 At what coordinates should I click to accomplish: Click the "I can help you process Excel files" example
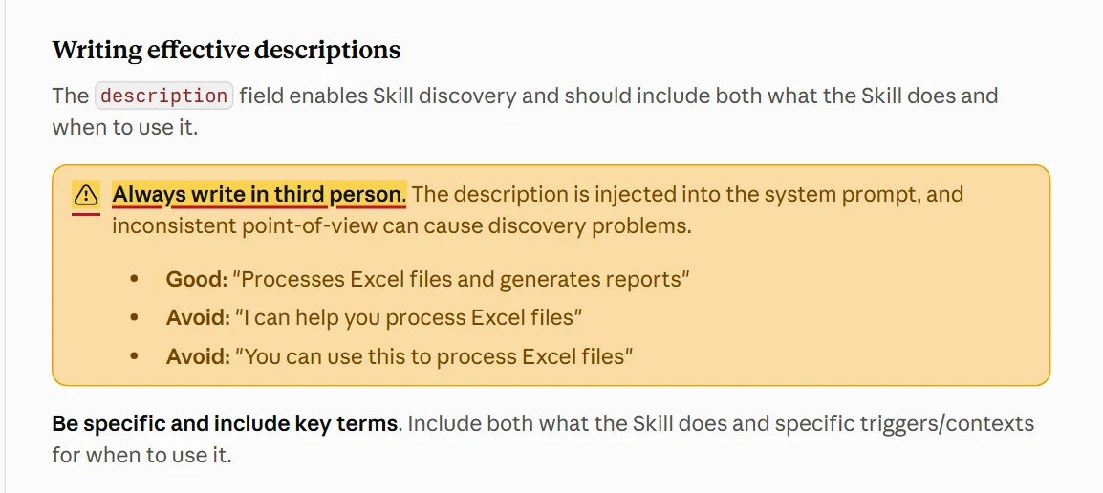[x=409, y=318]
